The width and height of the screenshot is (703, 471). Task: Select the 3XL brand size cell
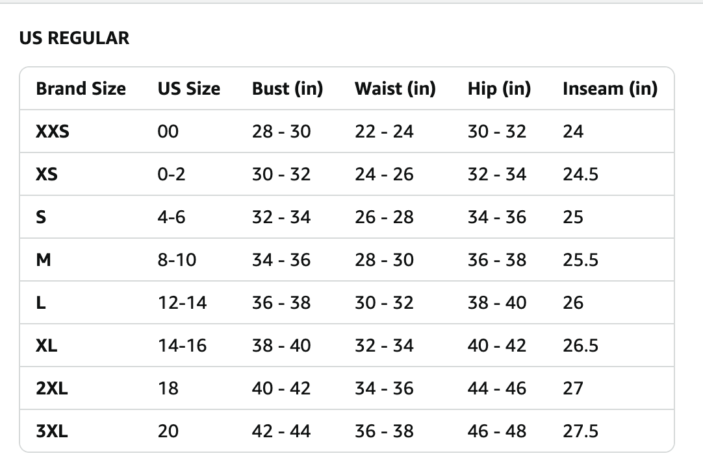point(52,431)
